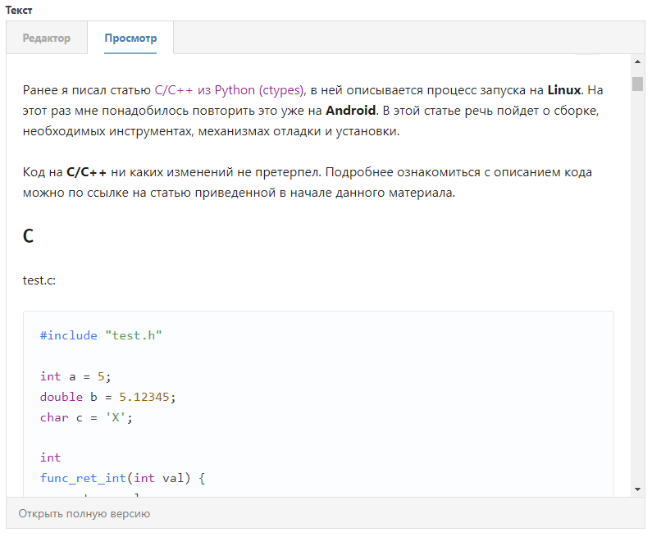Select the Просмотр tab
652x537 pixels.
130,39
